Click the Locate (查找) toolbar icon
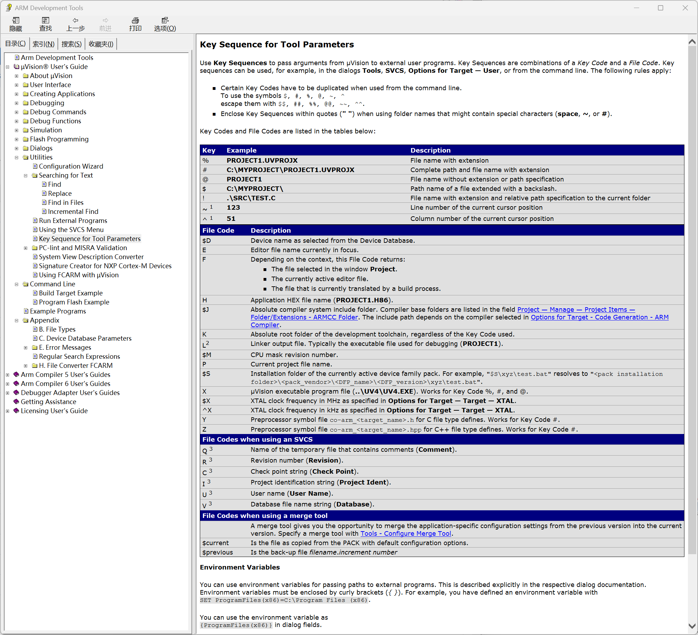 point(46,21)
